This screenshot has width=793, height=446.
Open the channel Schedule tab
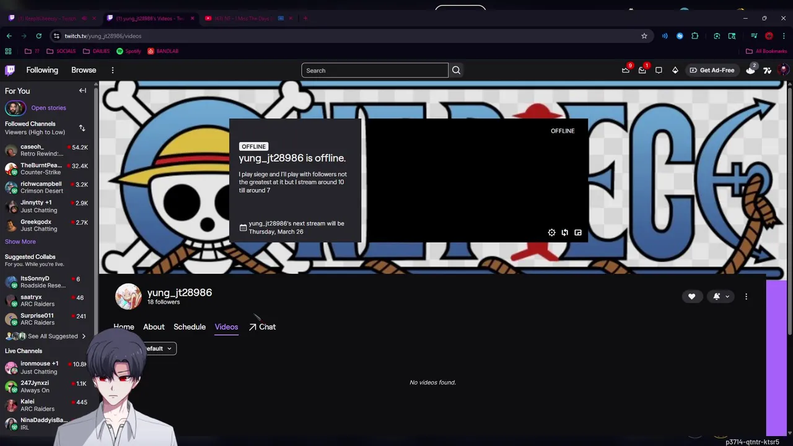pyautogui.click(x=190, y=326)
